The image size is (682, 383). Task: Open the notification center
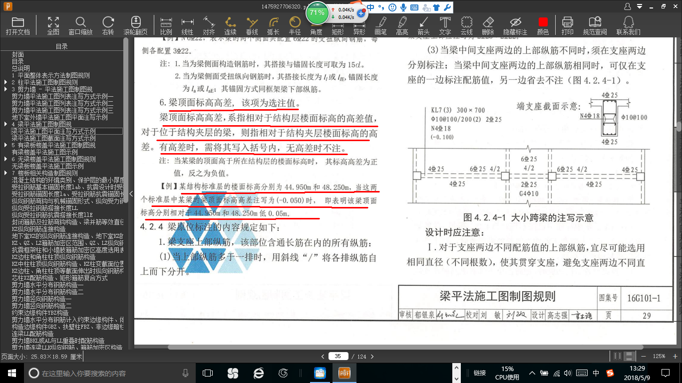(665, 373)
